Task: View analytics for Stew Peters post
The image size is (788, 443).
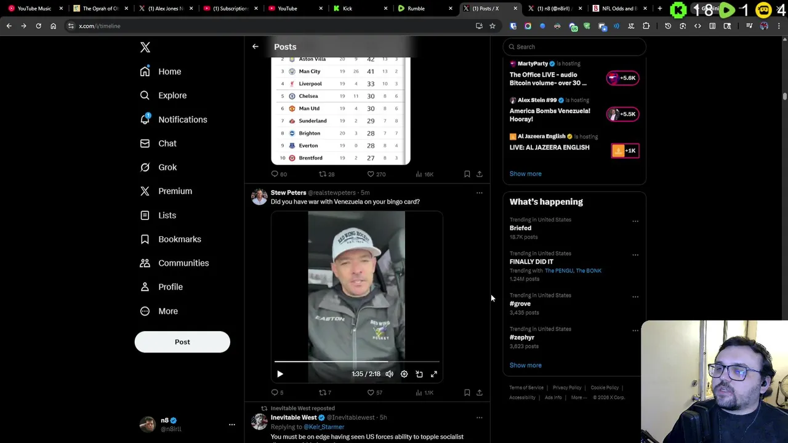Action: [x=424, y=393]
